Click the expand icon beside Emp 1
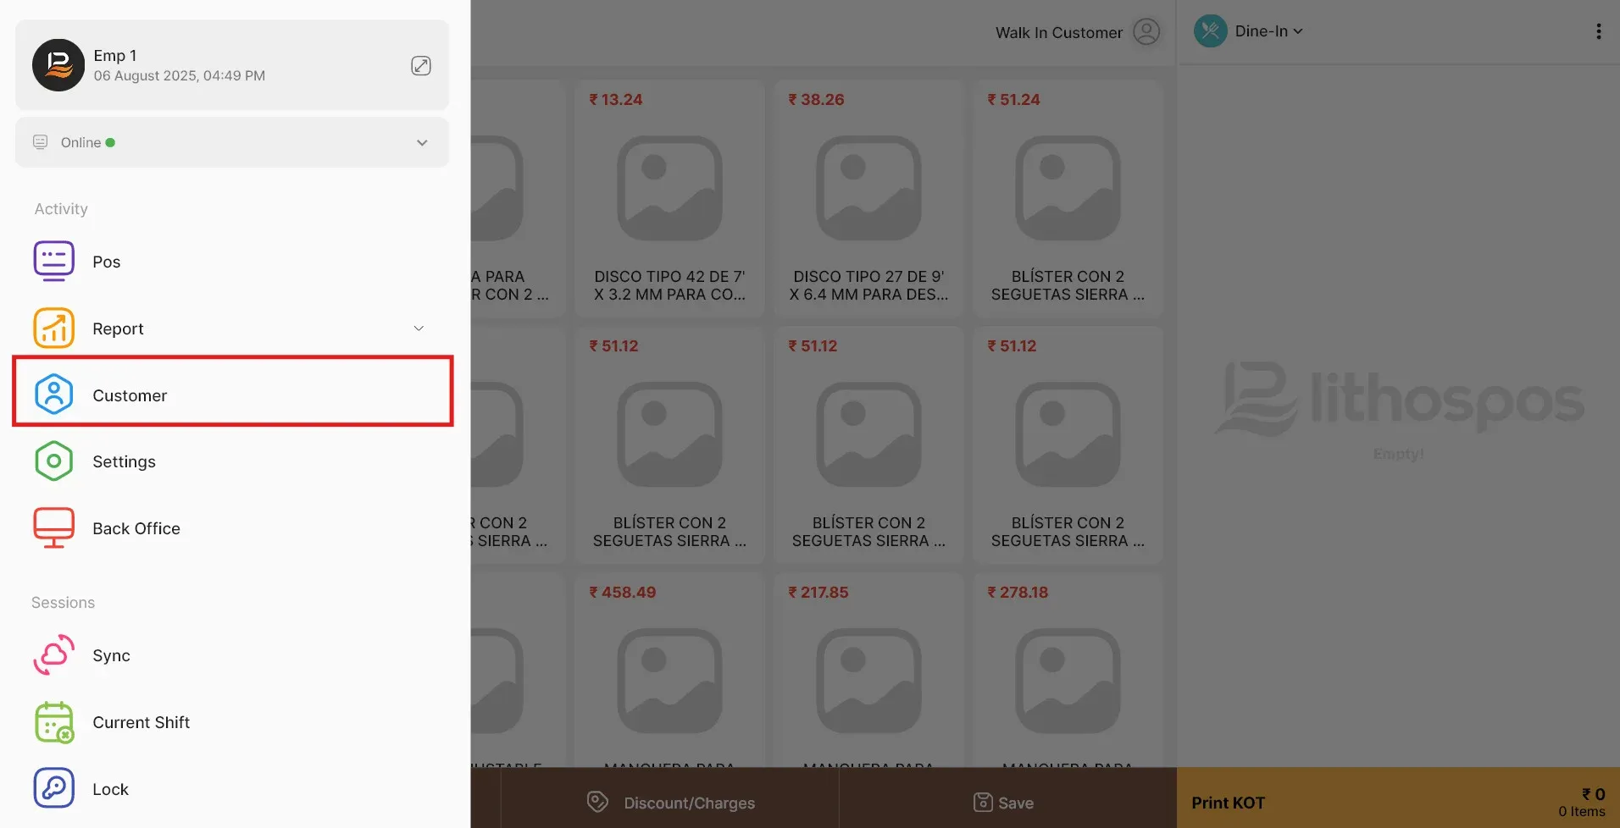Image resolution: width=1620 pixels, height=828 pixels. (x=421, y=66)
